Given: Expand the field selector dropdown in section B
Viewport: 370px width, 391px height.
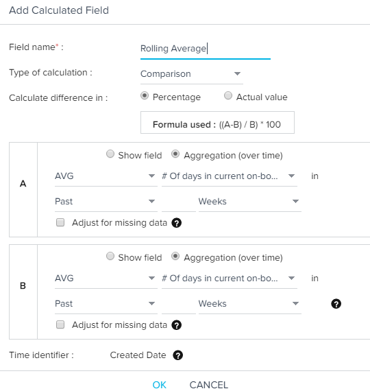Looking at the screenshot, I should tap(230, 279).
